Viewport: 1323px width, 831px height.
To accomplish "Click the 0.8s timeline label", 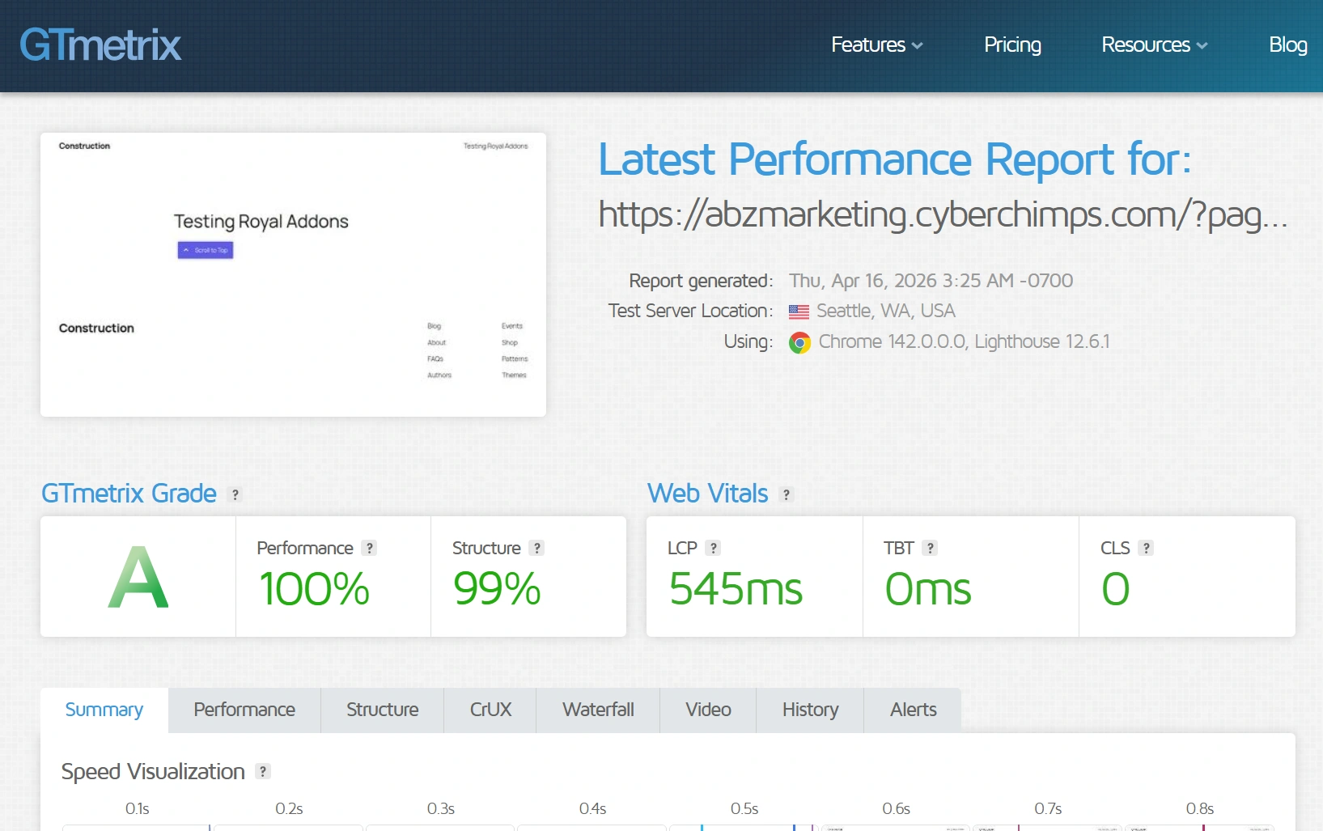I will point(1200,809).
